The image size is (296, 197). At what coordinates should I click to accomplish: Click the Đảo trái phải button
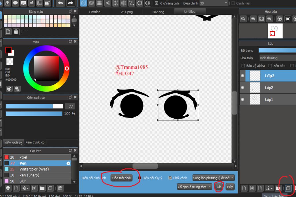[x=121, y=178]
